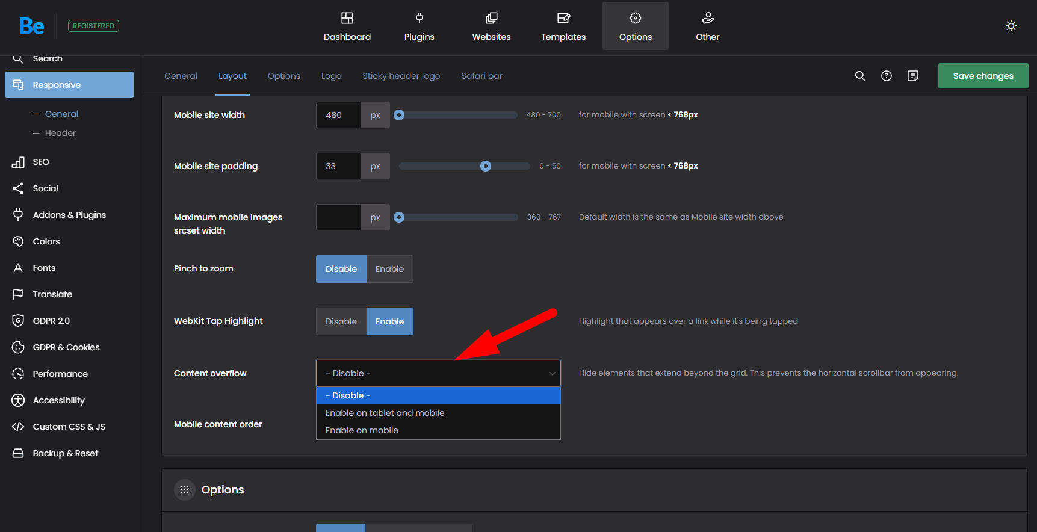This screenshot has height=532, width=1037.
Task: Open the Dashboard section in top navigation
Action: [347, 26]
